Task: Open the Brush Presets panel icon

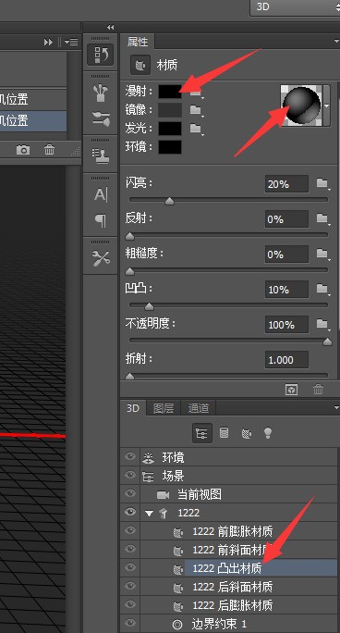Action: coord(101,93)
